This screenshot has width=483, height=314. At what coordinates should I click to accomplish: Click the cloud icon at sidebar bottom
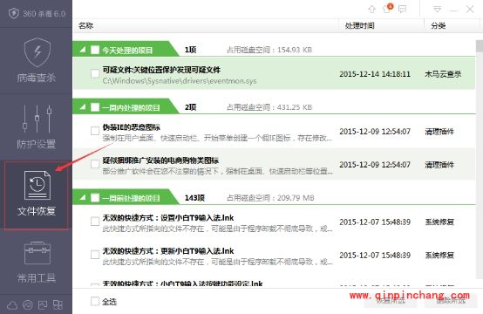pos(12,305)
